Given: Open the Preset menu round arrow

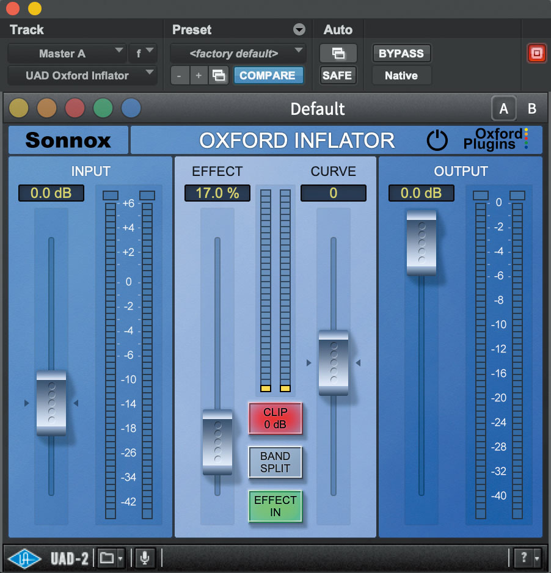Looking at the screenshot, I should click(x=299, y=29).
